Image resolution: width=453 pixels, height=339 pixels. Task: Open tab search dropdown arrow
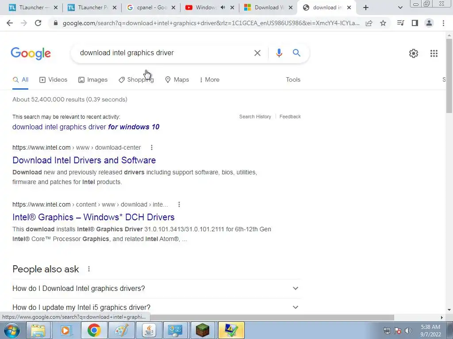[x=400, y=8]
